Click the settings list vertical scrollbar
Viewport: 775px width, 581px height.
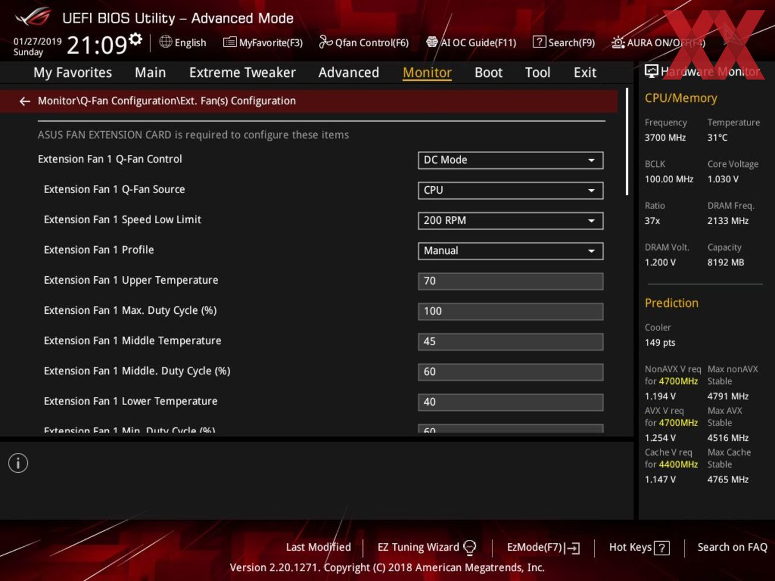627,142
